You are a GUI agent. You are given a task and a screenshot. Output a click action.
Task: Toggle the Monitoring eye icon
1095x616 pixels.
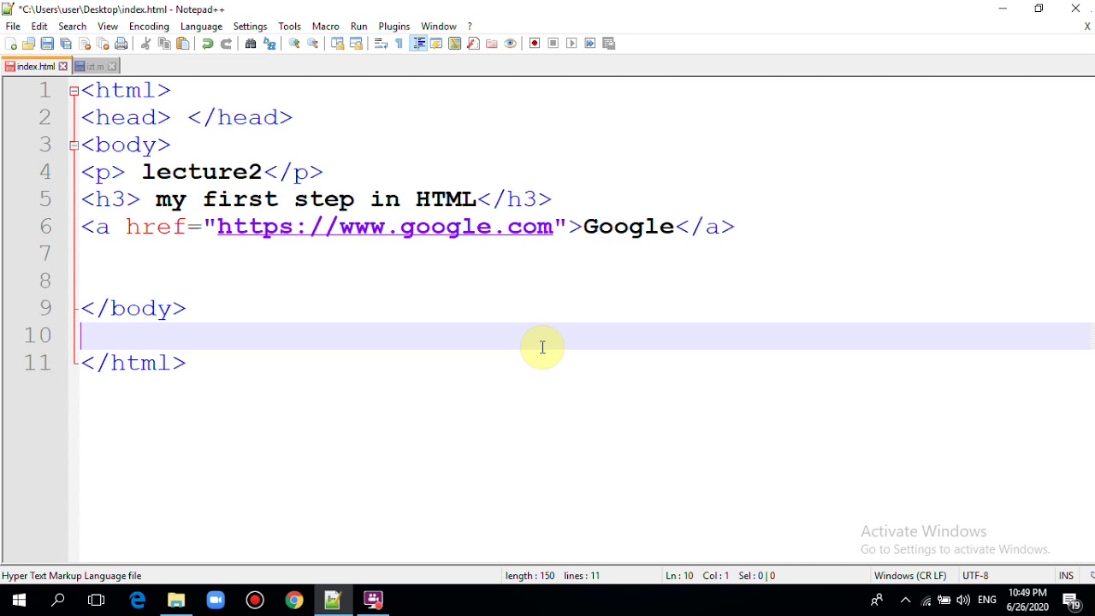511,44
